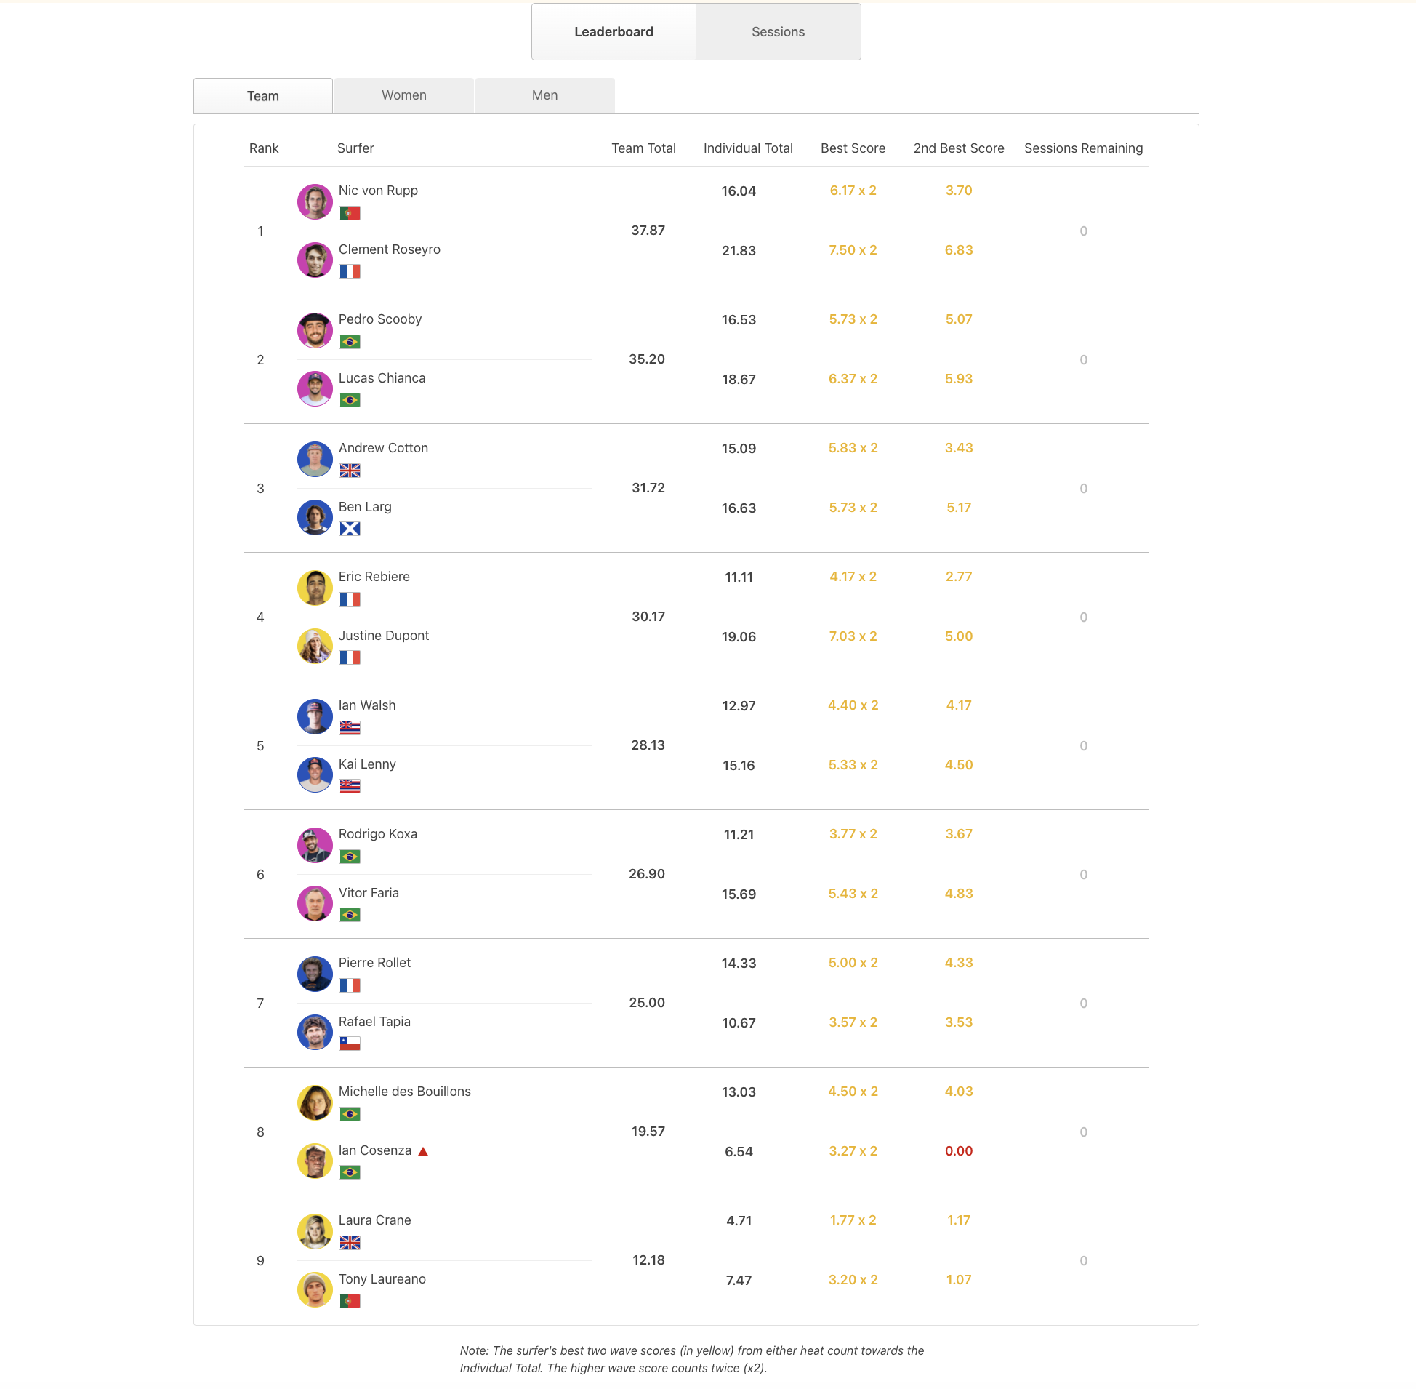Click France flag icon under Justine Dupont
The width and height of the screenshot is (1416, 1389).
350,658
